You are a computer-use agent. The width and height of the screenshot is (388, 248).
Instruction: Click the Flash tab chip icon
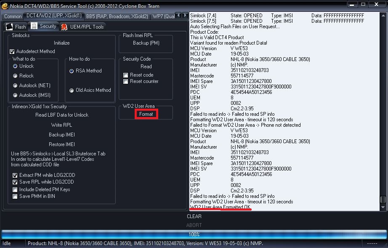[9, 27]
